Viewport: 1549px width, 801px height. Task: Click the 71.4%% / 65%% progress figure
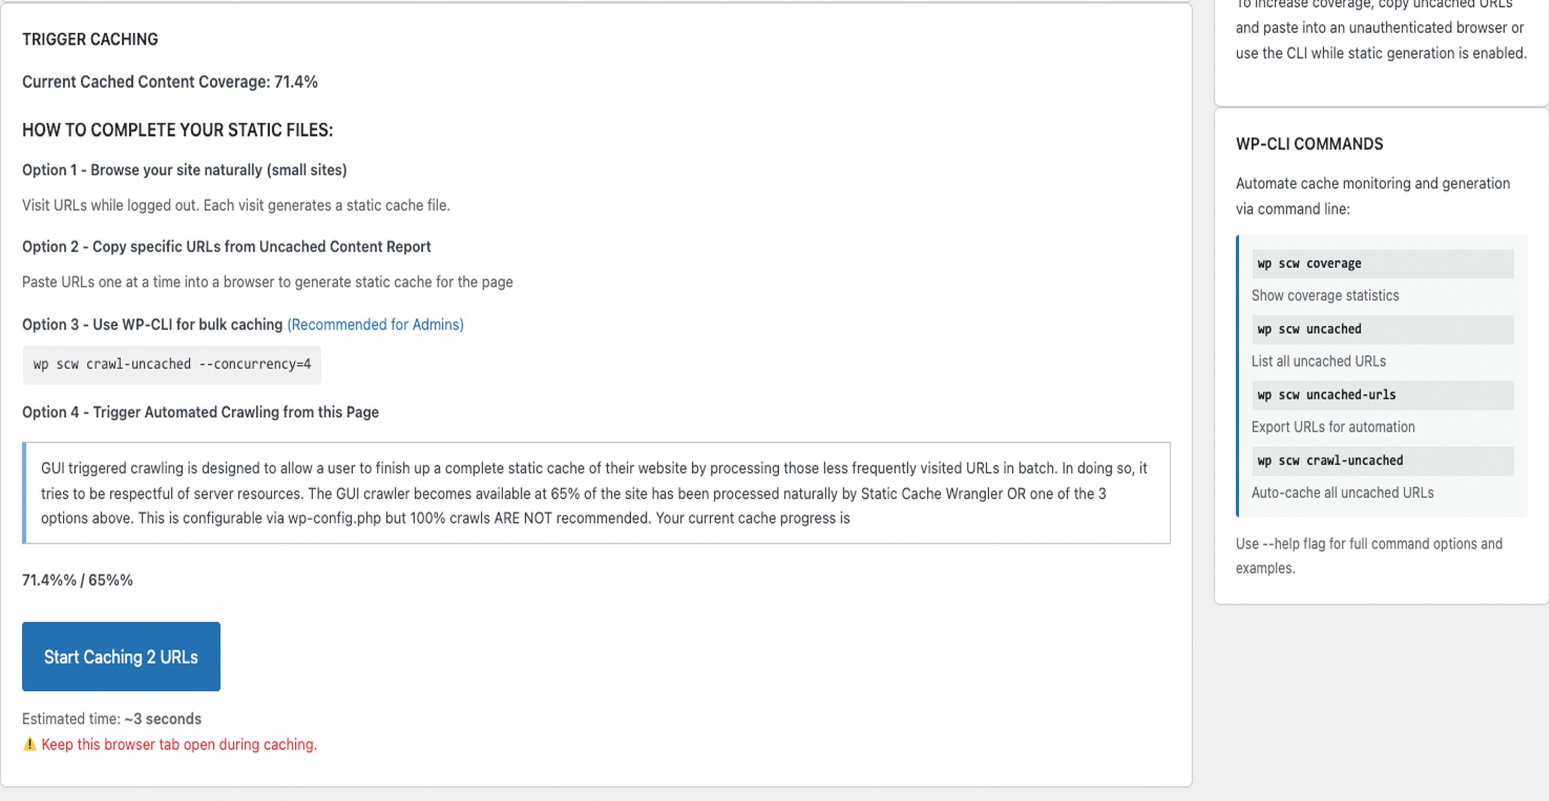[x=77, y=579]
